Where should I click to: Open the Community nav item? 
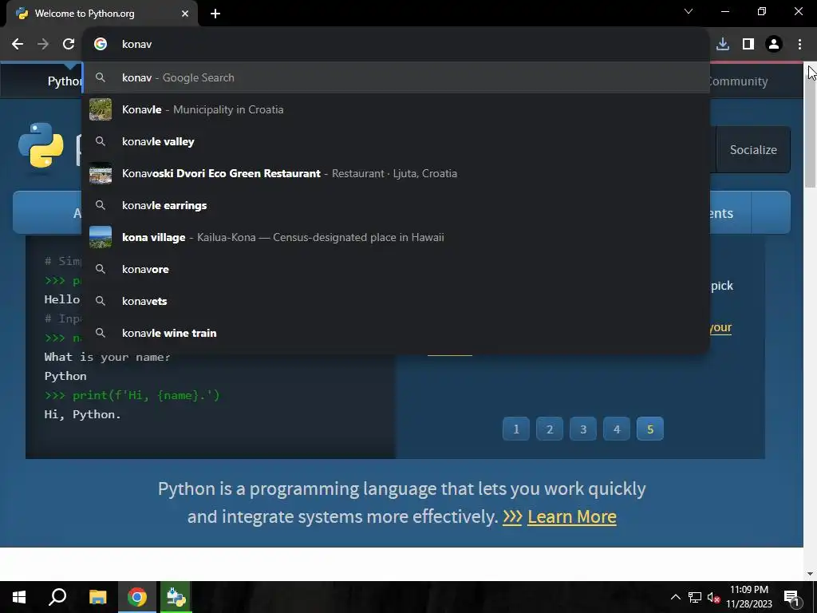[738, 81]
